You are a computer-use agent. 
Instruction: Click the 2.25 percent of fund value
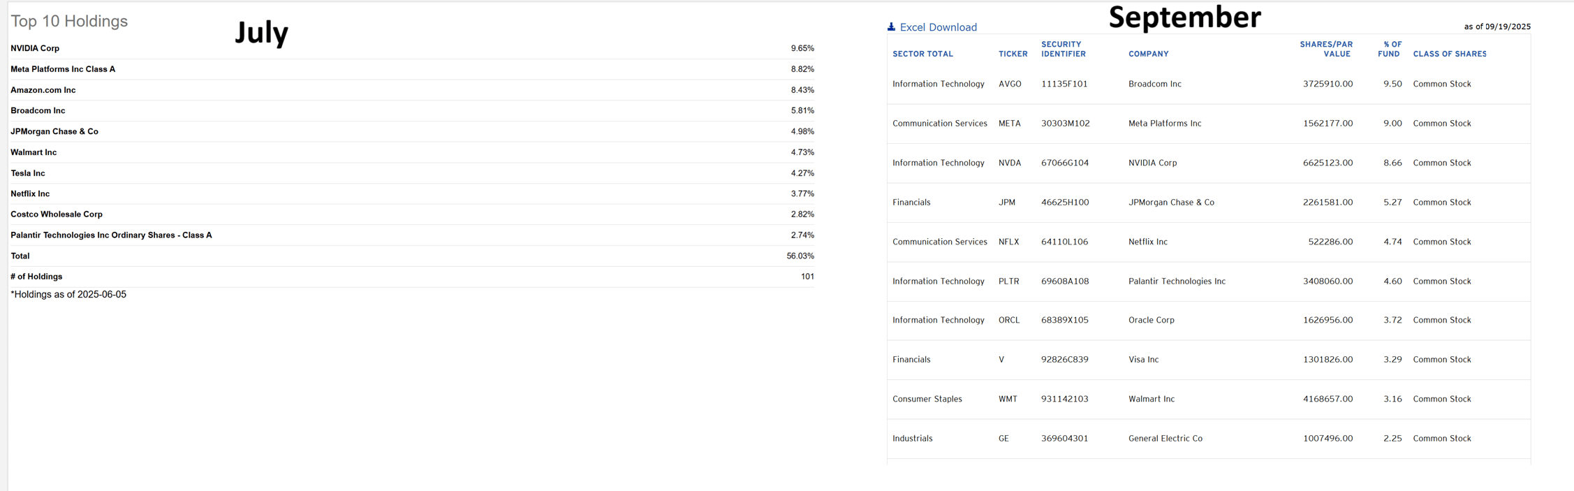click(1392, 439)
